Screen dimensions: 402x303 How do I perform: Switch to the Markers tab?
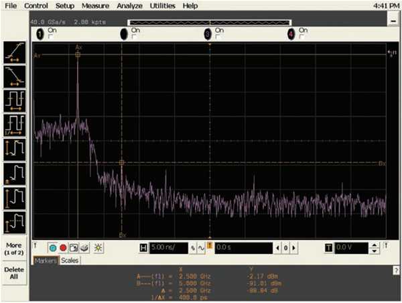[x=46, y=261]
